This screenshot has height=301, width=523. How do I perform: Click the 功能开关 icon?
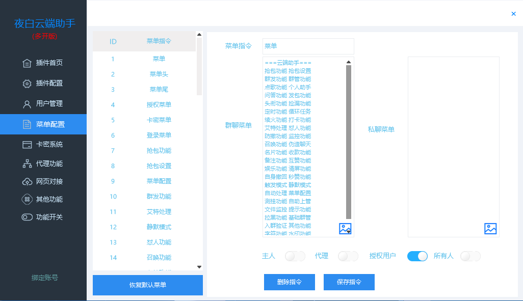(x=26, y=216)
